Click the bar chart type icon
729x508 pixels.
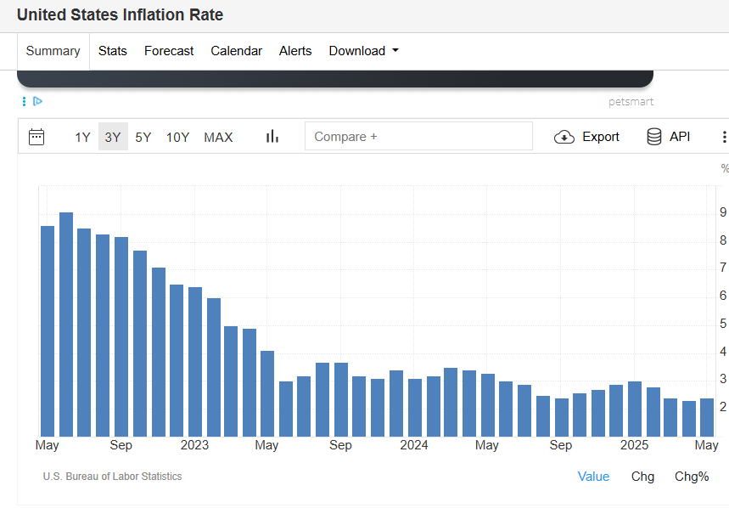(x=272, y=137)
